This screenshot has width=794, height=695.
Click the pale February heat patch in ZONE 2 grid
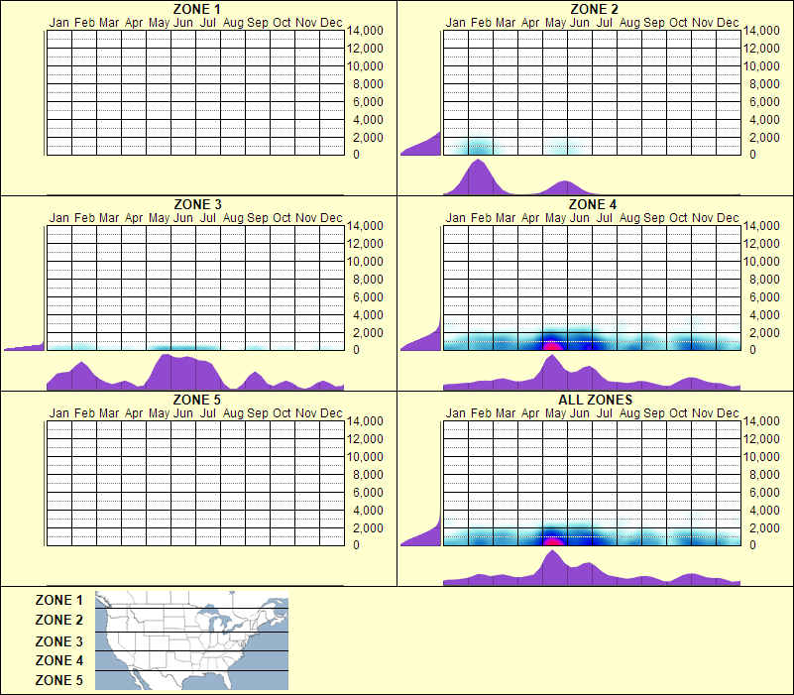(x=480, y=147)
